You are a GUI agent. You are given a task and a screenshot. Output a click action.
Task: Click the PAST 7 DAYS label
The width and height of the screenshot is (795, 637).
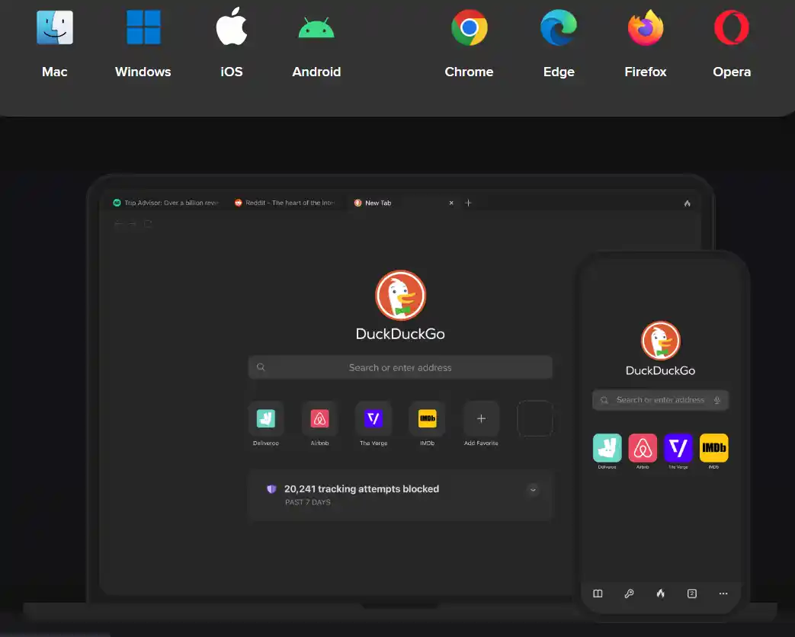click(308, 502)
